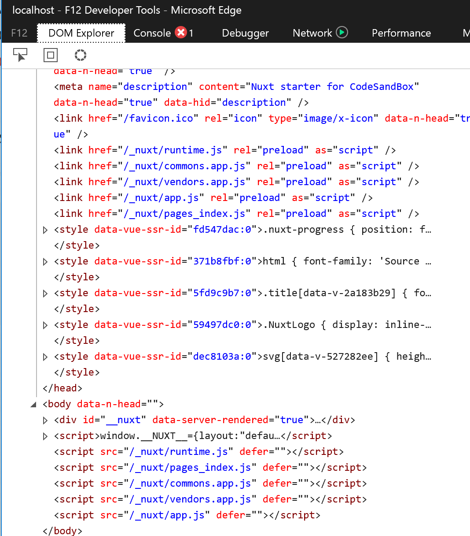Click the svg[data-v-527282ee] style text

pos(347,356)
